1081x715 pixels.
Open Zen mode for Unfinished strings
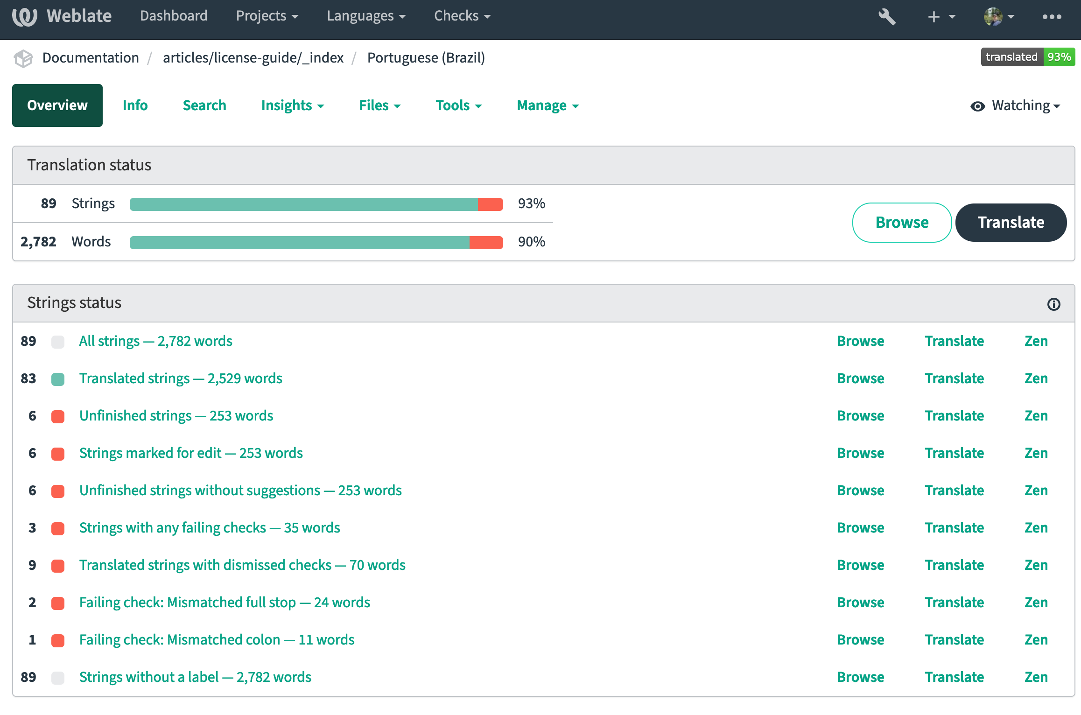coord(1036,416)
